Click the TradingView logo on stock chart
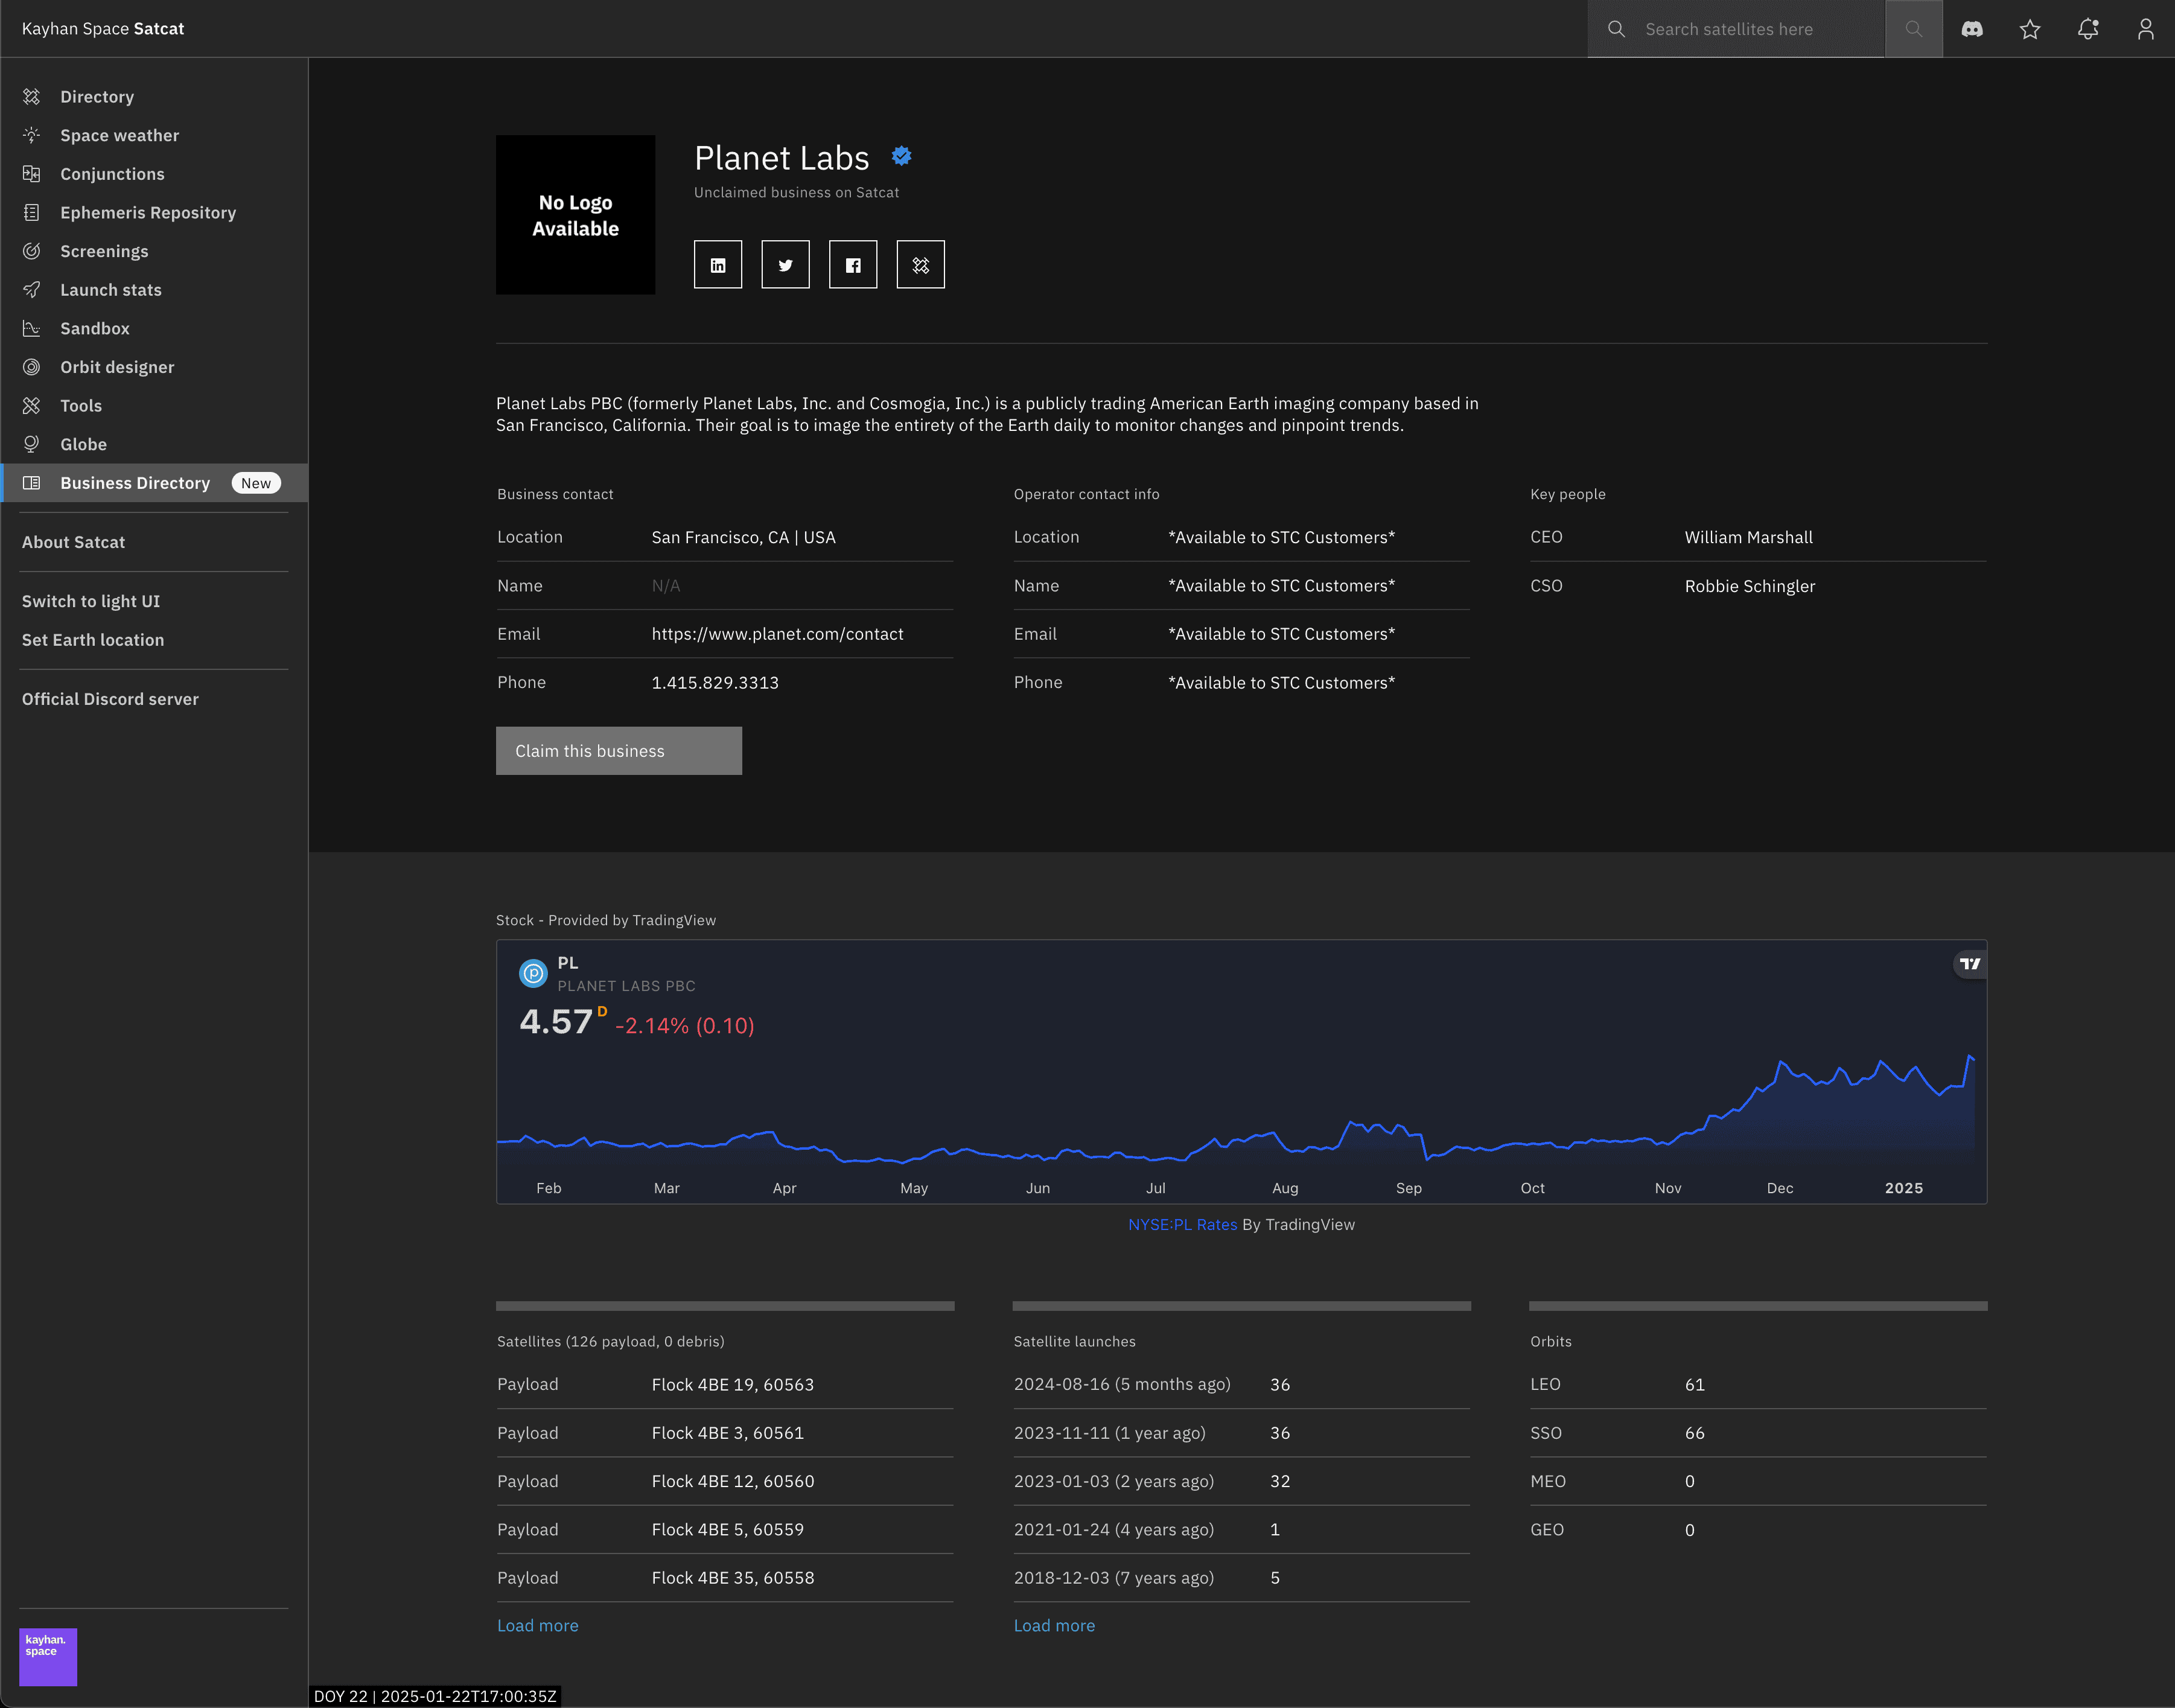 (1970, 964)
